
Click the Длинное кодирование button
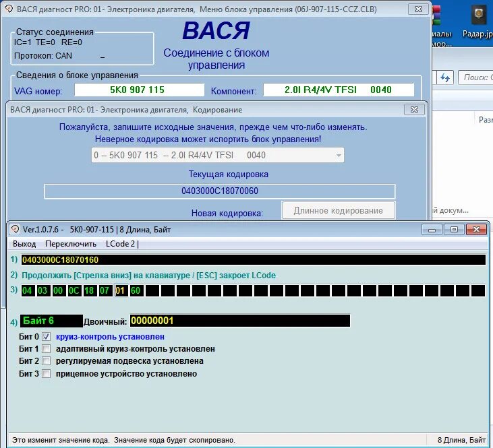(x=339, y=210)
